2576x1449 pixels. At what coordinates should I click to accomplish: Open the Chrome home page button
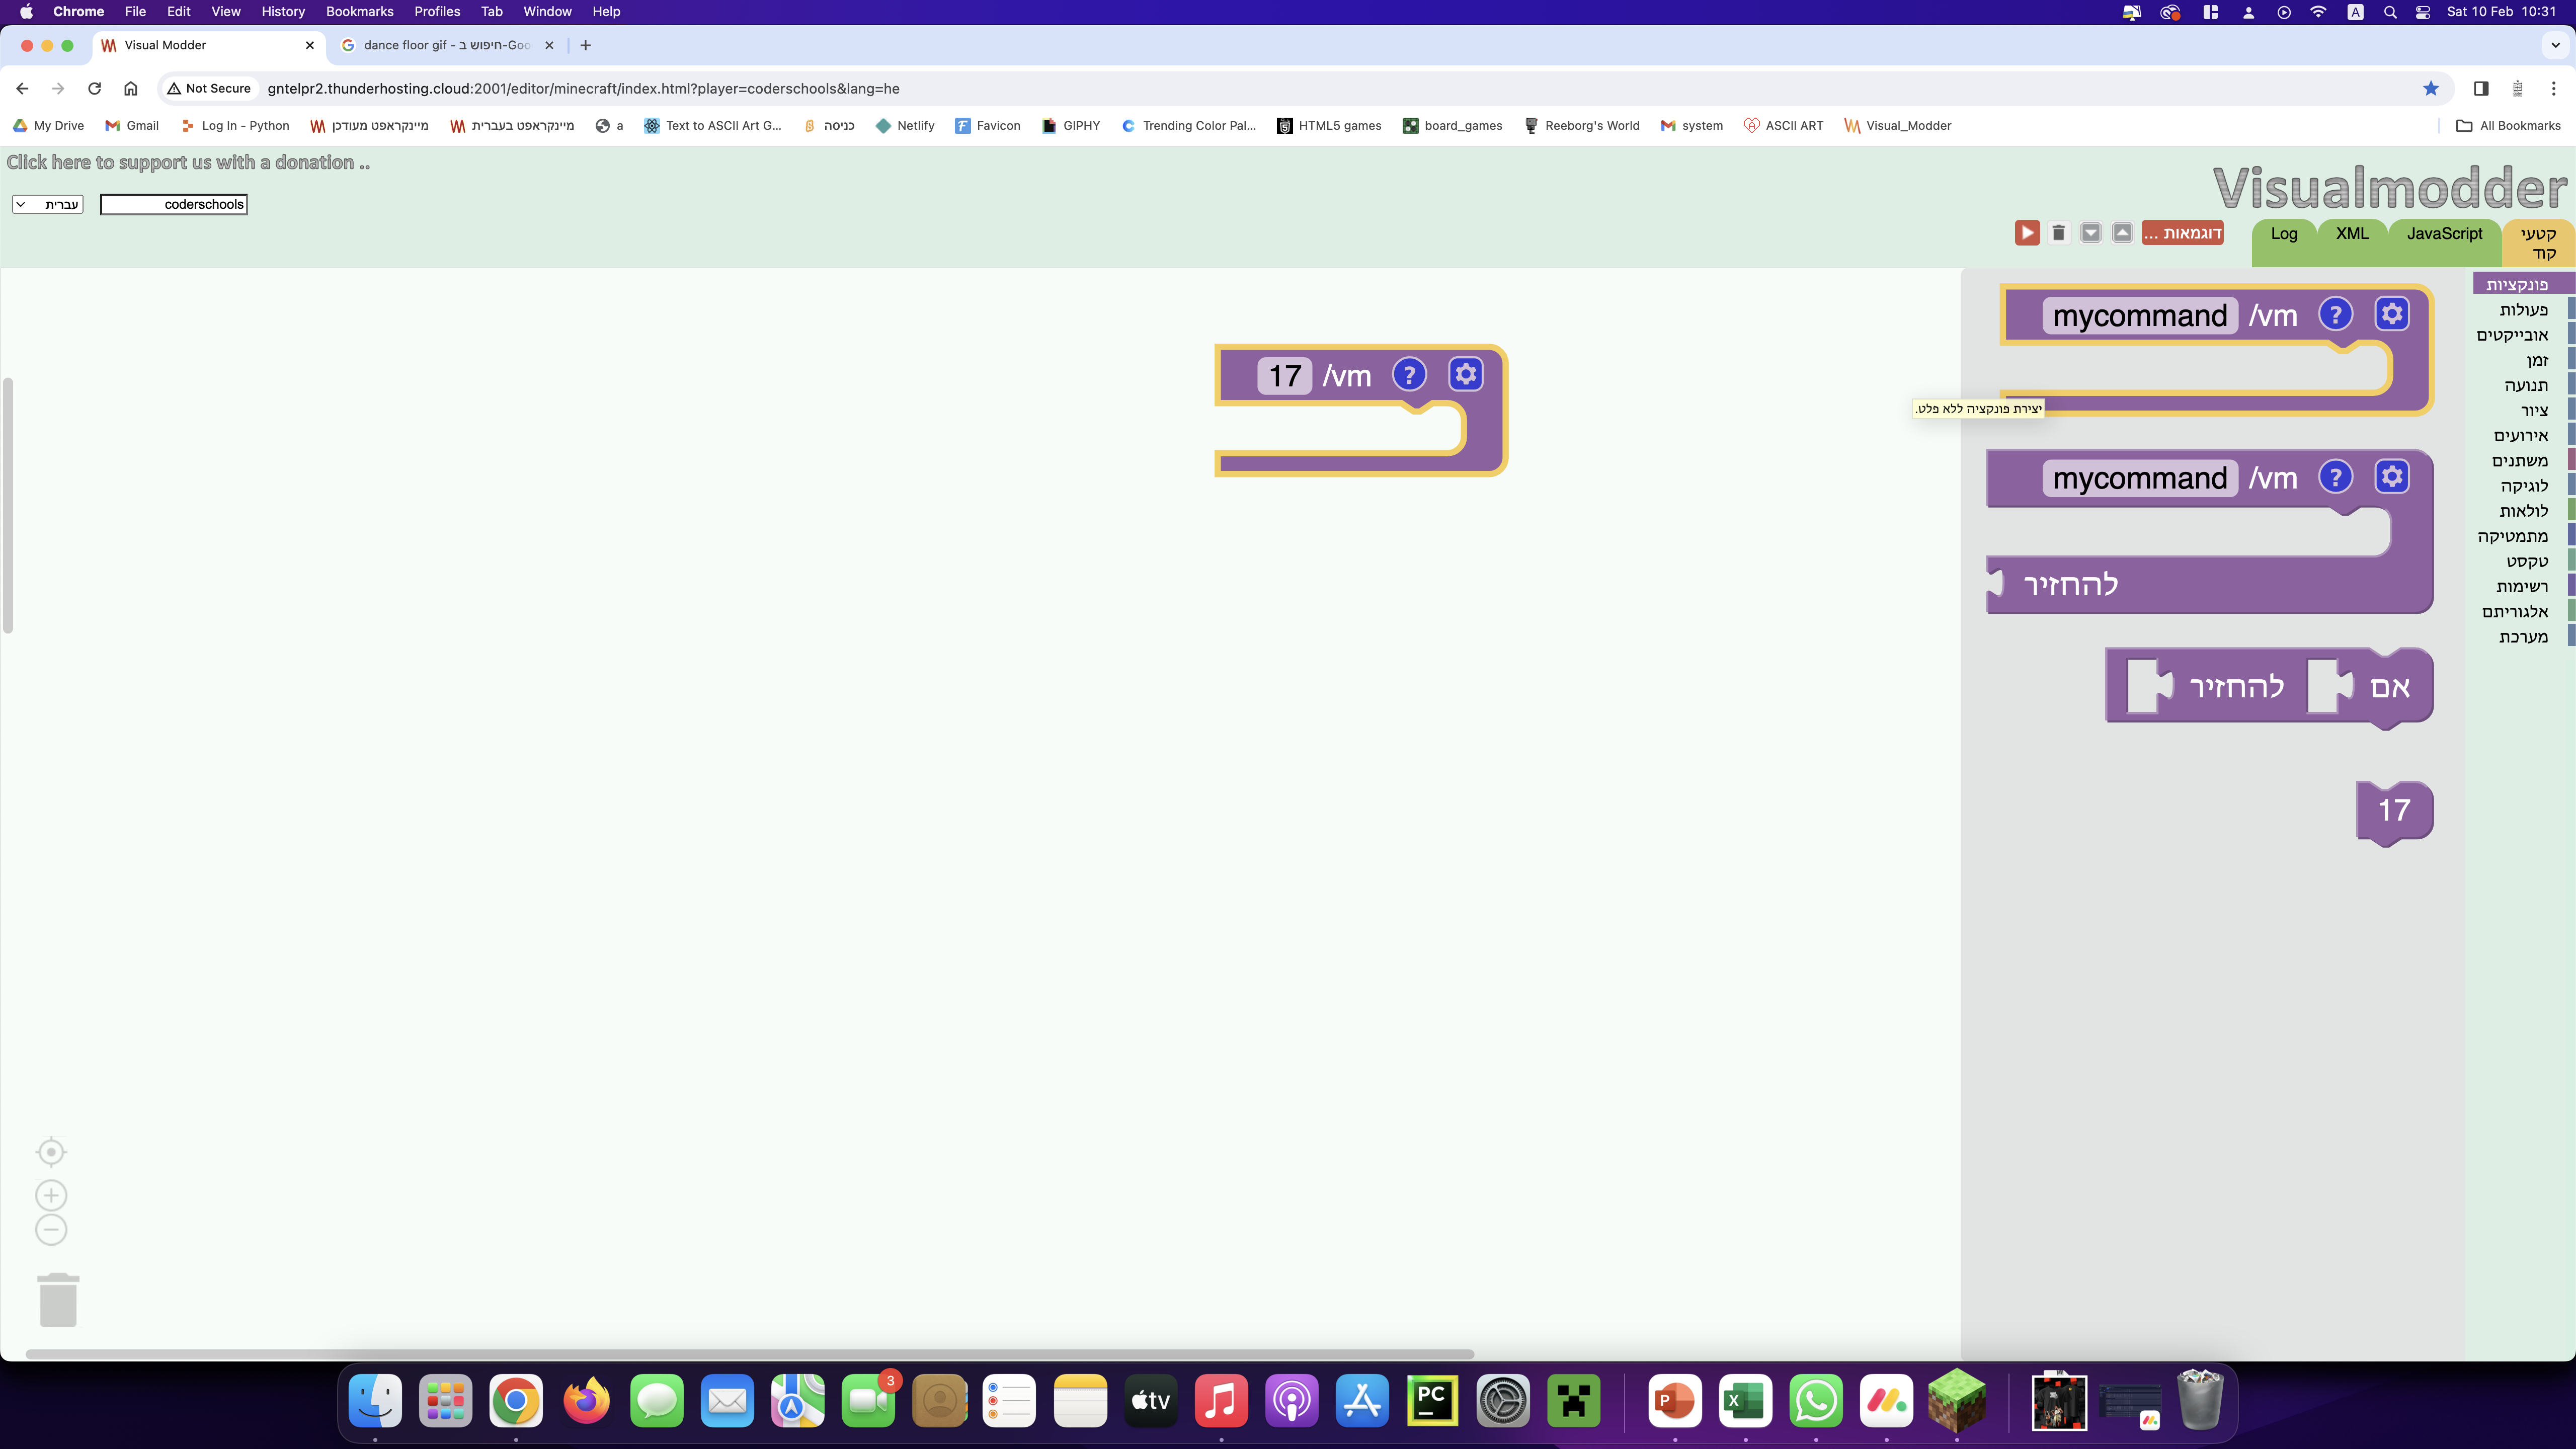point(130,88)
